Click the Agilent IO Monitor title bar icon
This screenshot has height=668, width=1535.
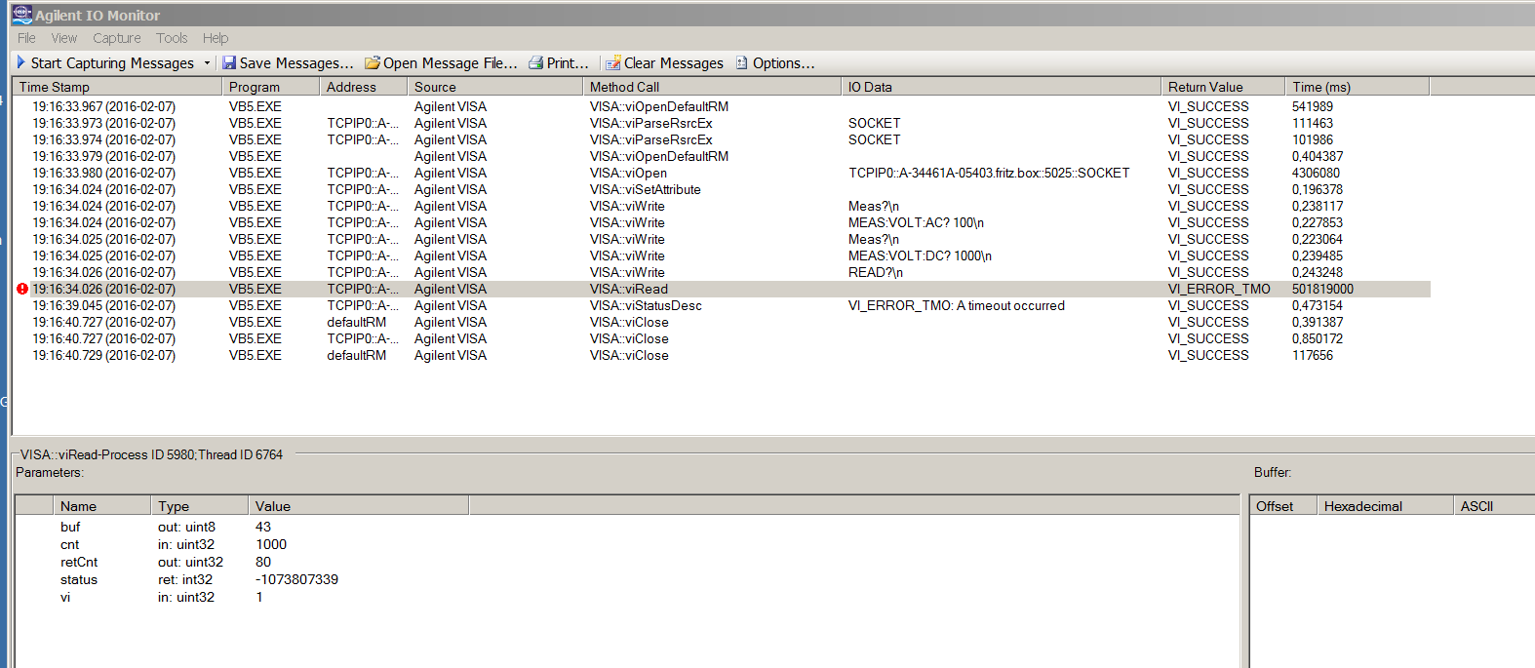(x=21, y=14)
